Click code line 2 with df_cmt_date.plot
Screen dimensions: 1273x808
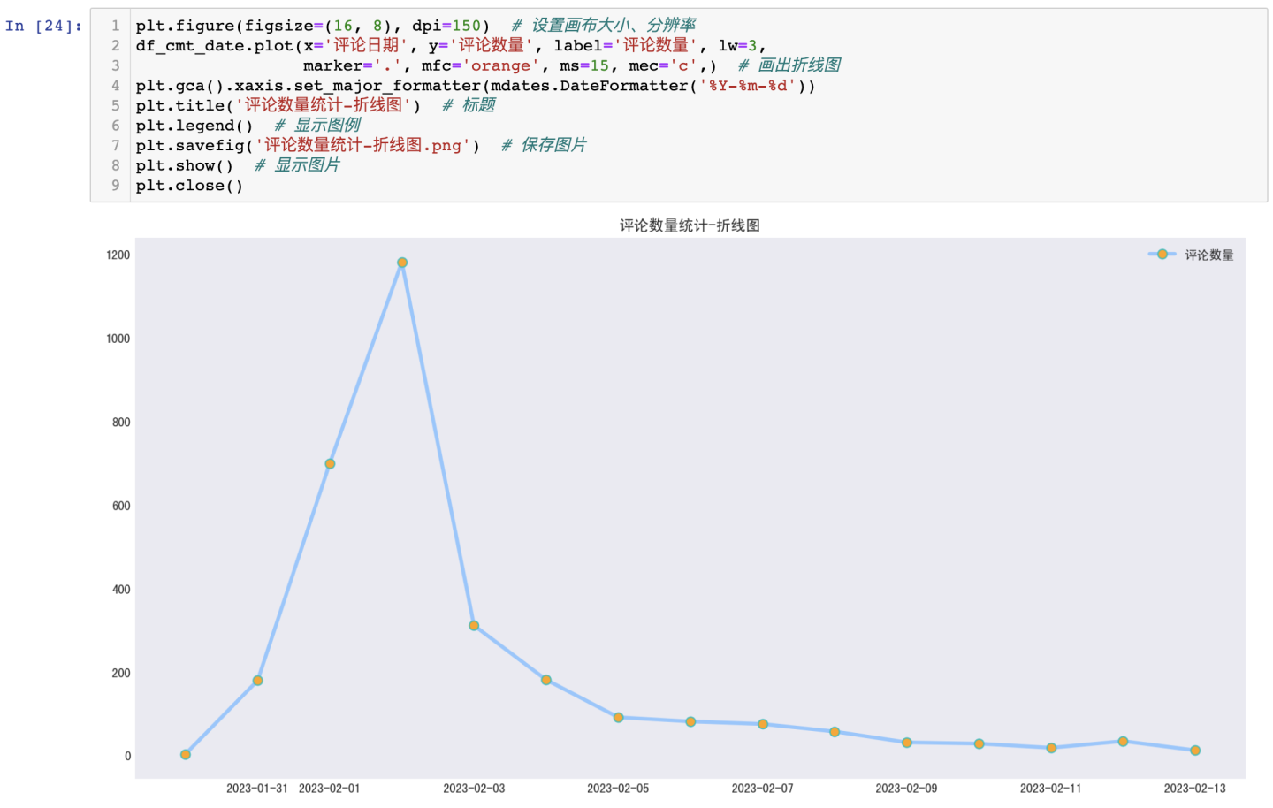451,45
